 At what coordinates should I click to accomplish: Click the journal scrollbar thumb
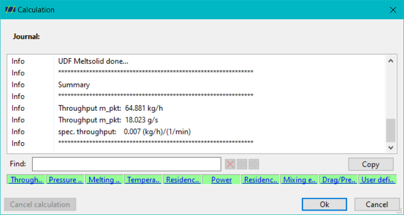[391, 130]
